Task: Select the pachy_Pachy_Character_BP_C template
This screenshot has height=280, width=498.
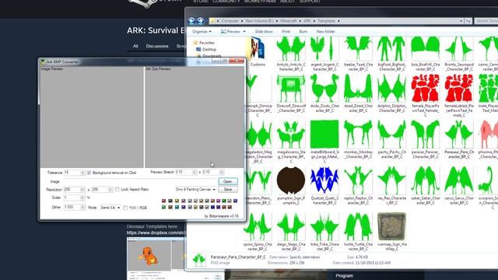Action: tap(391, 139)
